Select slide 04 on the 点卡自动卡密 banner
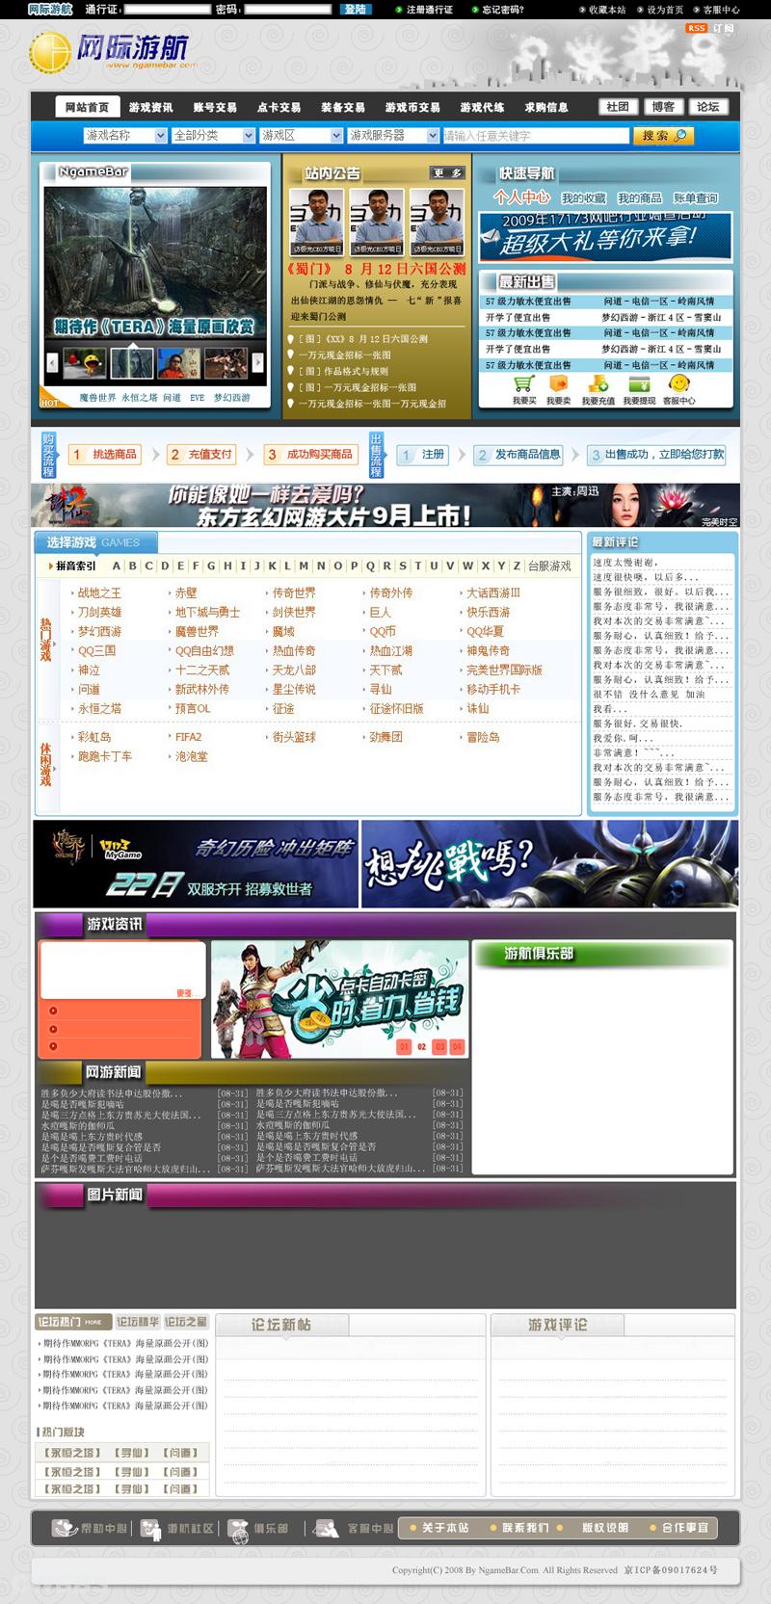The image size is (771, 1604). tap(456, 1046)
